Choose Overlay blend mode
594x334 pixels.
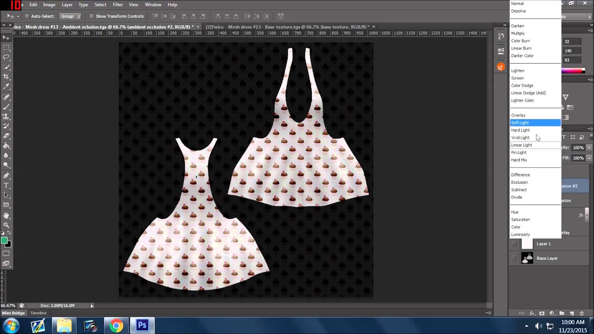(536, 115)
